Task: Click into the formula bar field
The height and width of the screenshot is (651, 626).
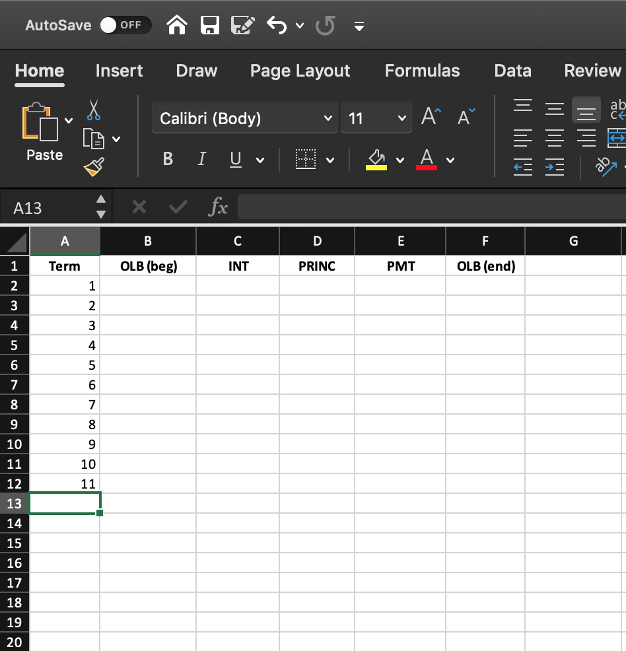Action: [x=432, y=207]
